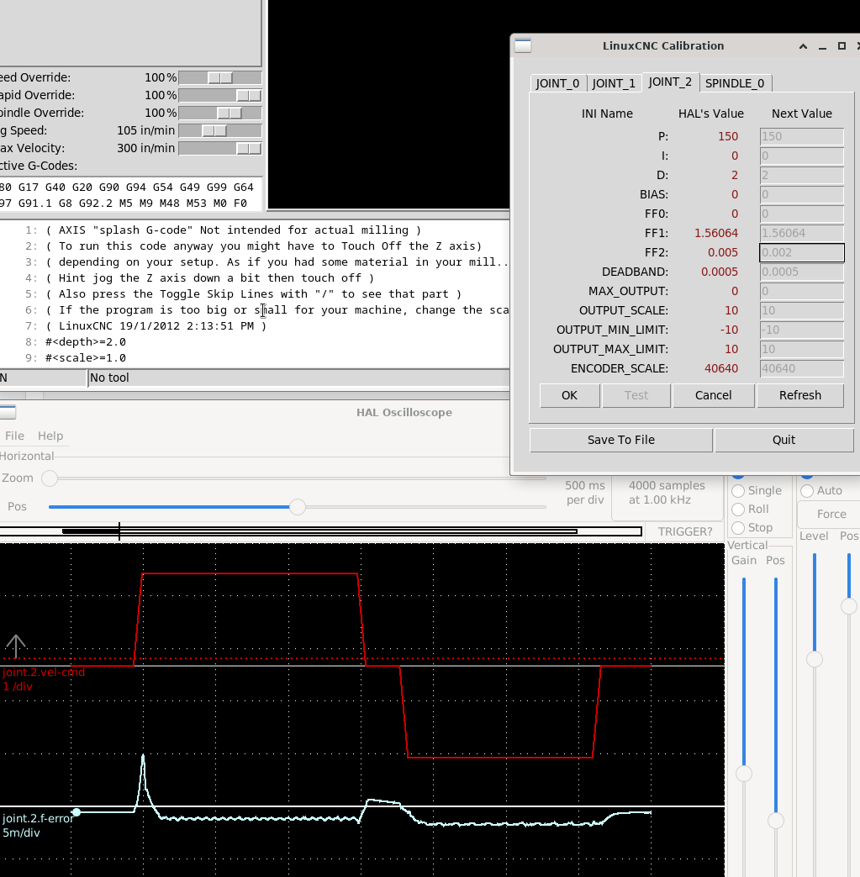Click the P next value field

(802, 136)
